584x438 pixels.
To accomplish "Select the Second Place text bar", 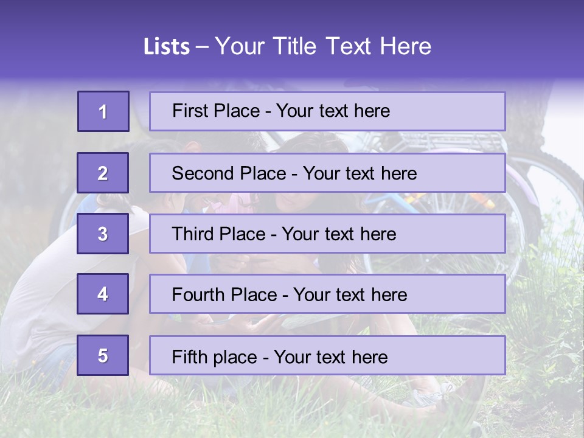I will pos(327,173).
